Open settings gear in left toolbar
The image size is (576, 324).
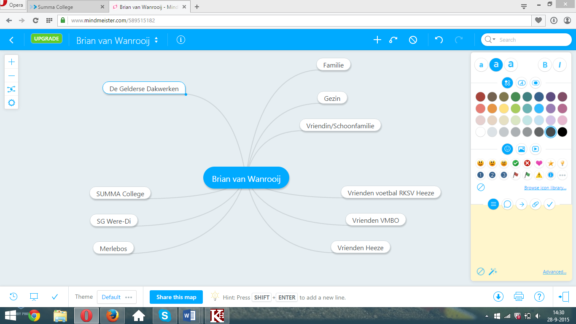click(11, 103)
